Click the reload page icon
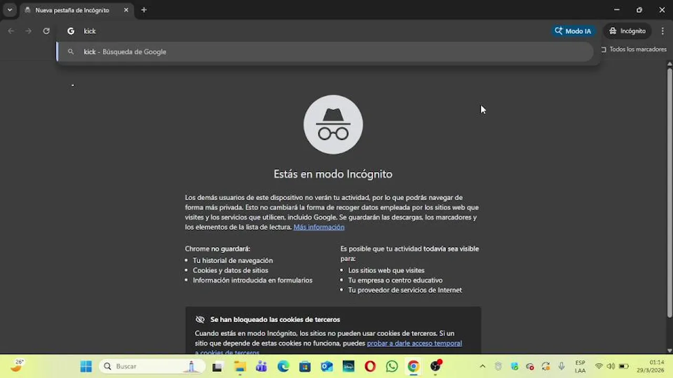The height and width of the screenshot is (378, 673). click(x=46, y=31)
